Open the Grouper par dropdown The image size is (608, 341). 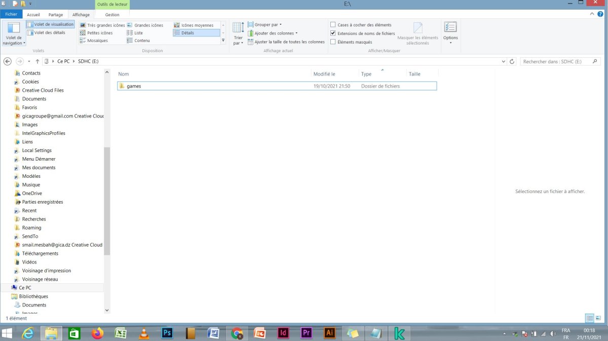click(265, 24)
